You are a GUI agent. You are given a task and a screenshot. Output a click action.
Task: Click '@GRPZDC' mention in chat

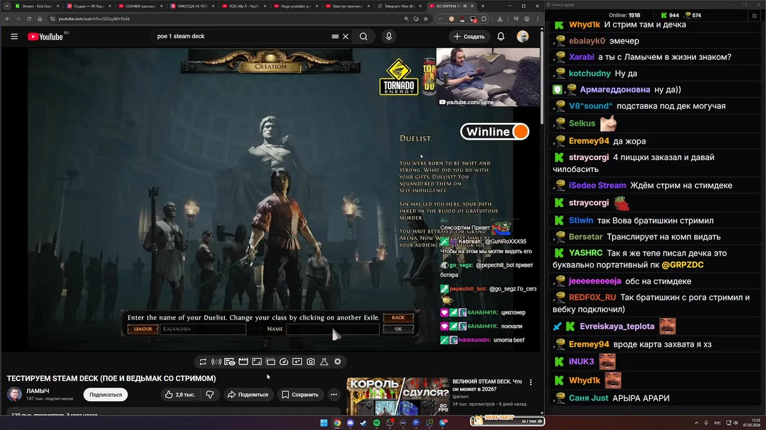[682, 265]
